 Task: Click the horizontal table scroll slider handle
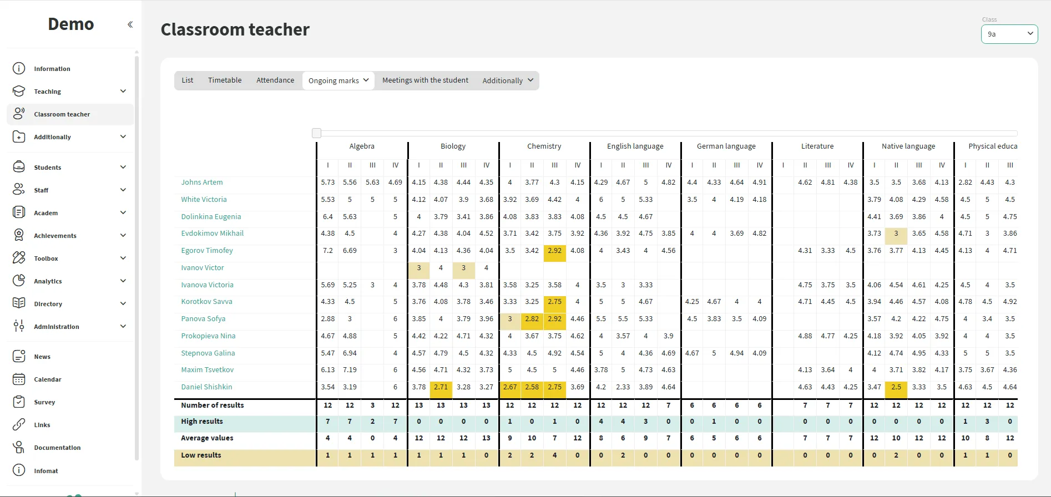point(316,133)
